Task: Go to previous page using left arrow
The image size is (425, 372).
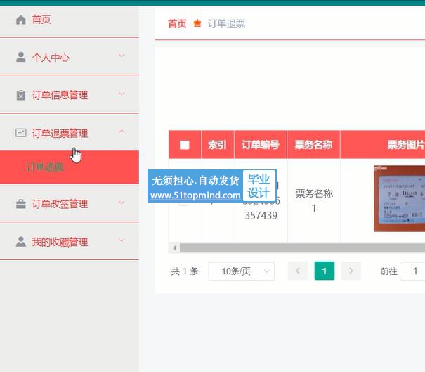Action: (298, 271)
